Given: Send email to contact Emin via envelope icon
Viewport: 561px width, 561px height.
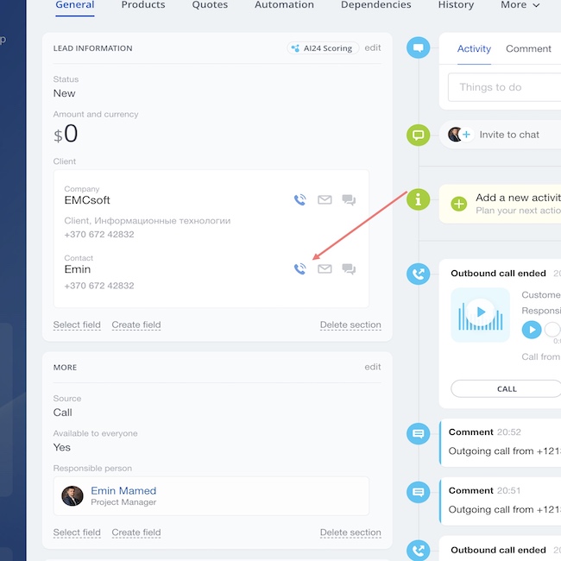Looking at the screenshot, I should click(325, 269).
